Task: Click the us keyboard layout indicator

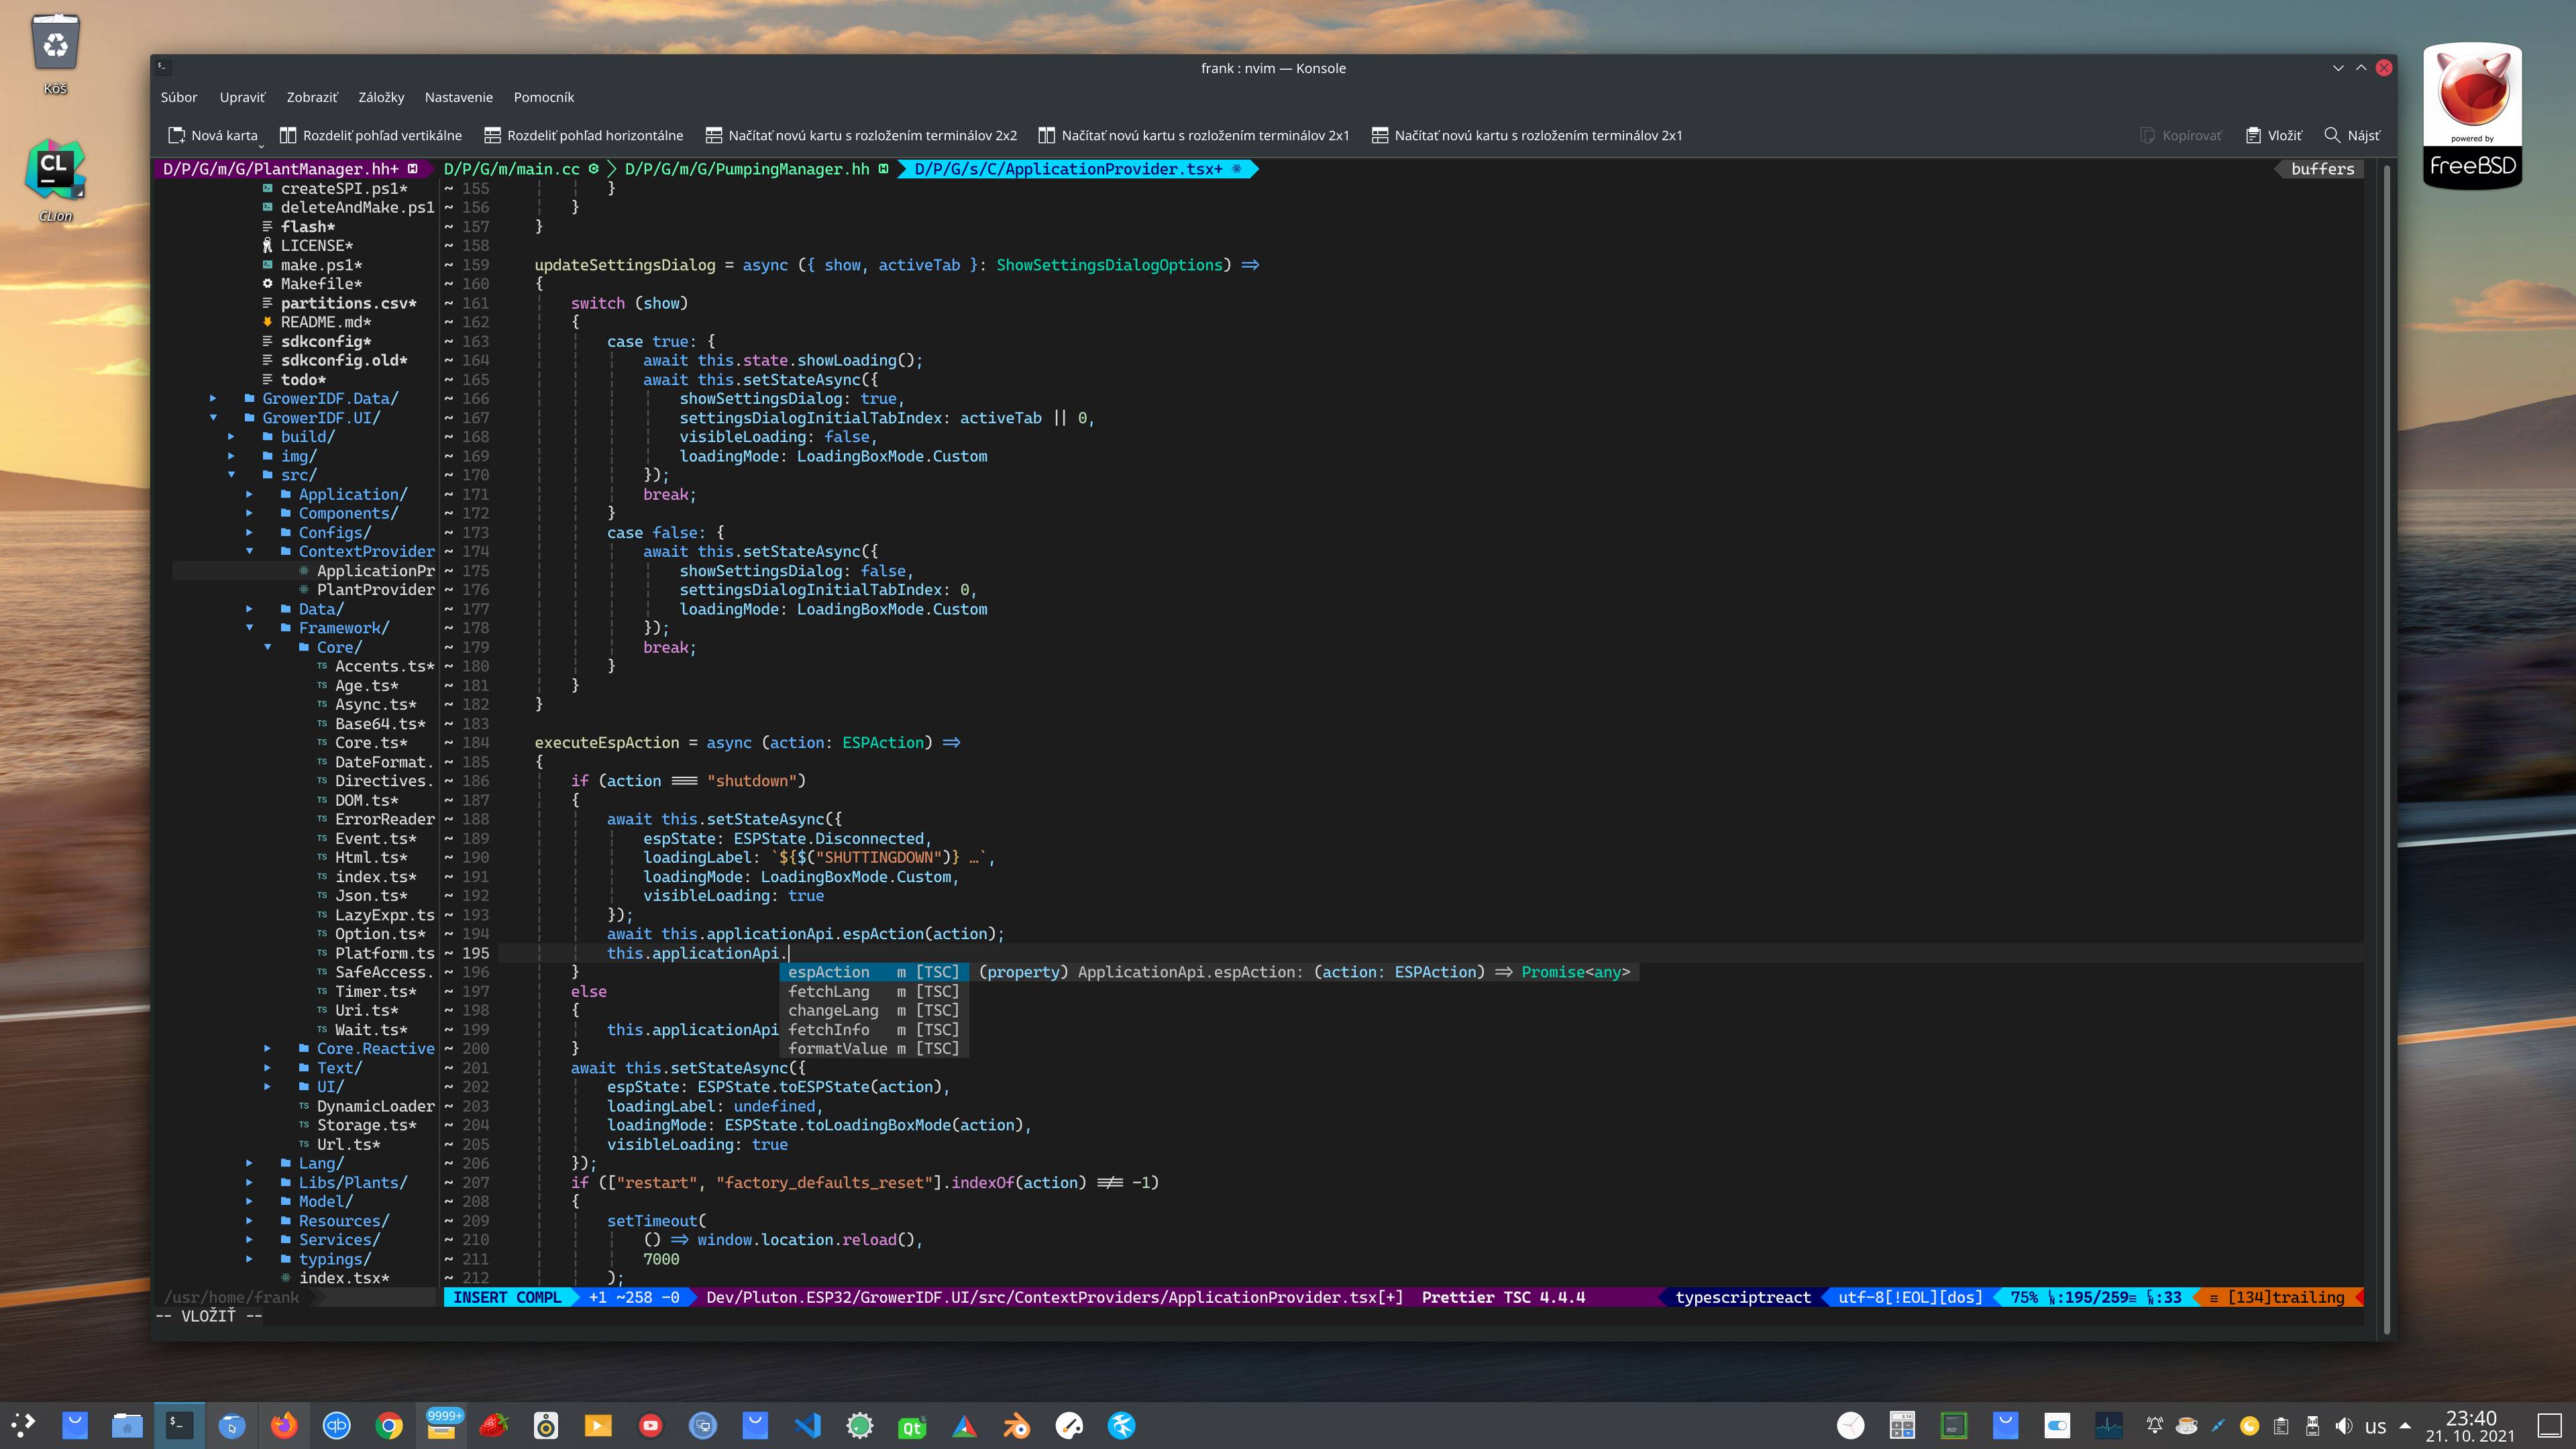Action: [2375, 1427]
